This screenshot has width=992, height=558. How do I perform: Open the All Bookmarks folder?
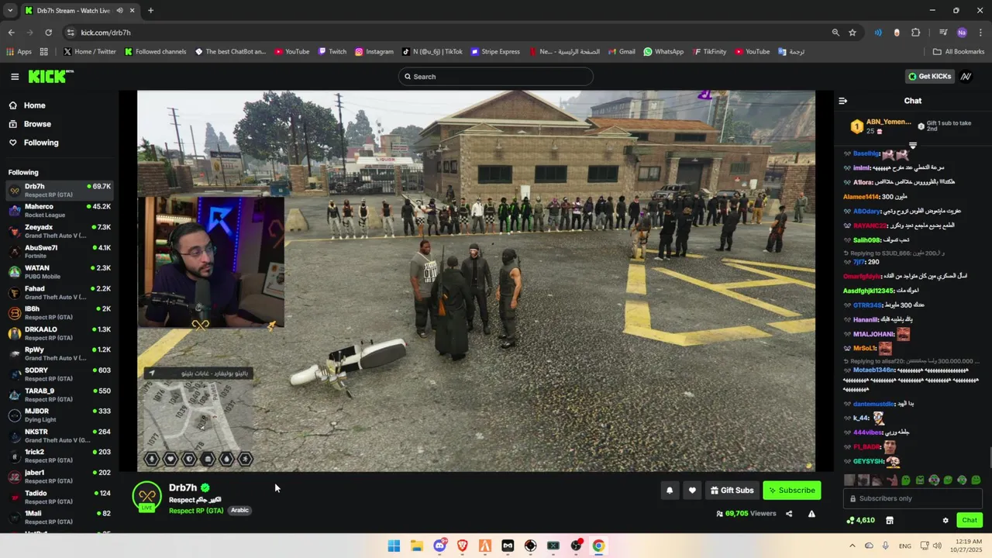(x=959, y=52)
